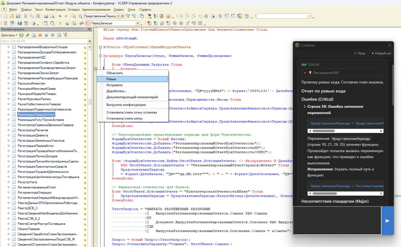Viewport: 401px width, 247px height.
Task: Click the Print icon in toolbar
Action: pos(46,16)
